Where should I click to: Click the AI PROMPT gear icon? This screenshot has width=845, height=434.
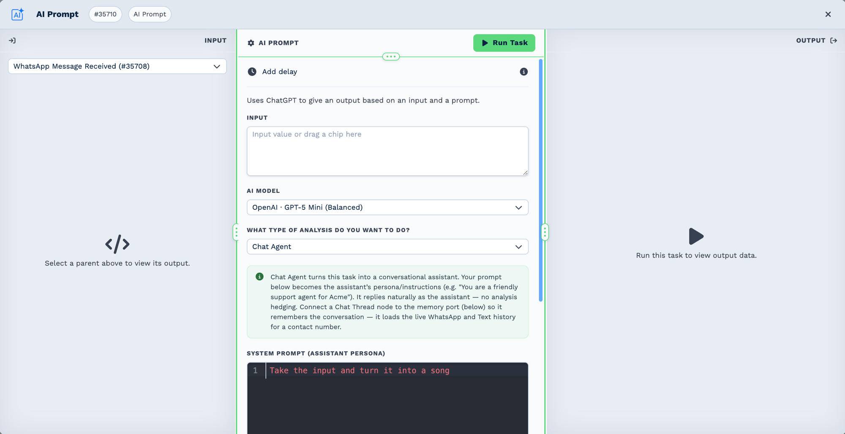(251, 43)
